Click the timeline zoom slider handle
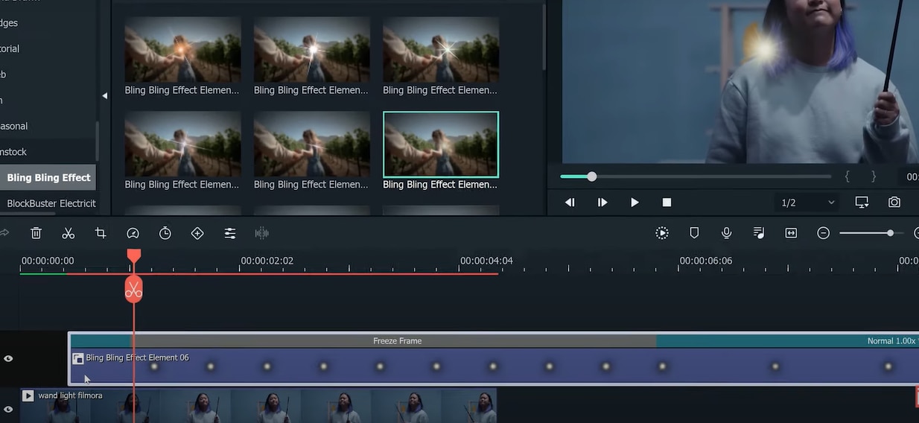The image size is (919, 423). click(x=890, y=233)
